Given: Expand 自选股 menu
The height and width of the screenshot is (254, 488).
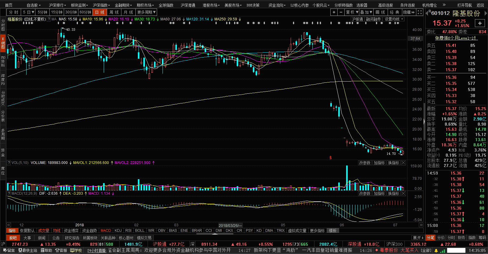Looking at the screenshot, I should point(34,5).
